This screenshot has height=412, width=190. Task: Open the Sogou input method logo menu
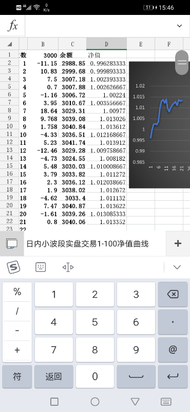pos(13,267)
